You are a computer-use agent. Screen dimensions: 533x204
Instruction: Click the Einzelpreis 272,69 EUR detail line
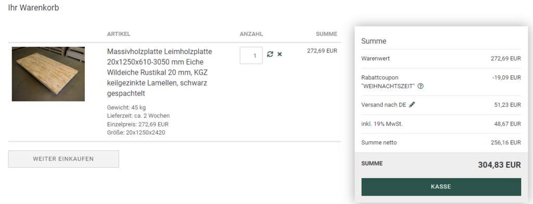click(137, 124)
